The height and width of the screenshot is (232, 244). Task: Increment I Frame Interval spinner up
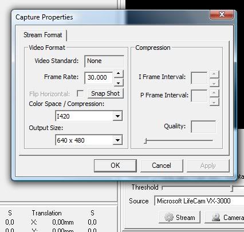[214, 74]
